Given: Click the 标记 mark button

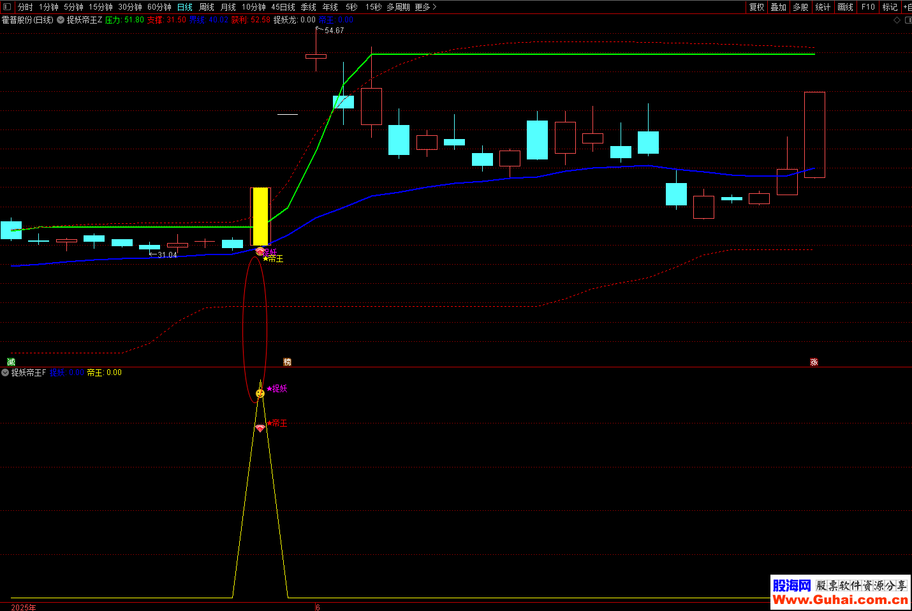Looking at the screenshot, I should [890, 7].
